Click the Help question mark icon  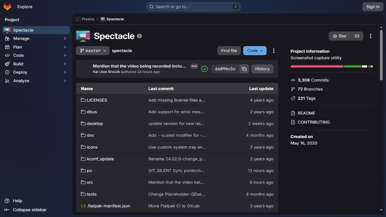coord(7,201)
